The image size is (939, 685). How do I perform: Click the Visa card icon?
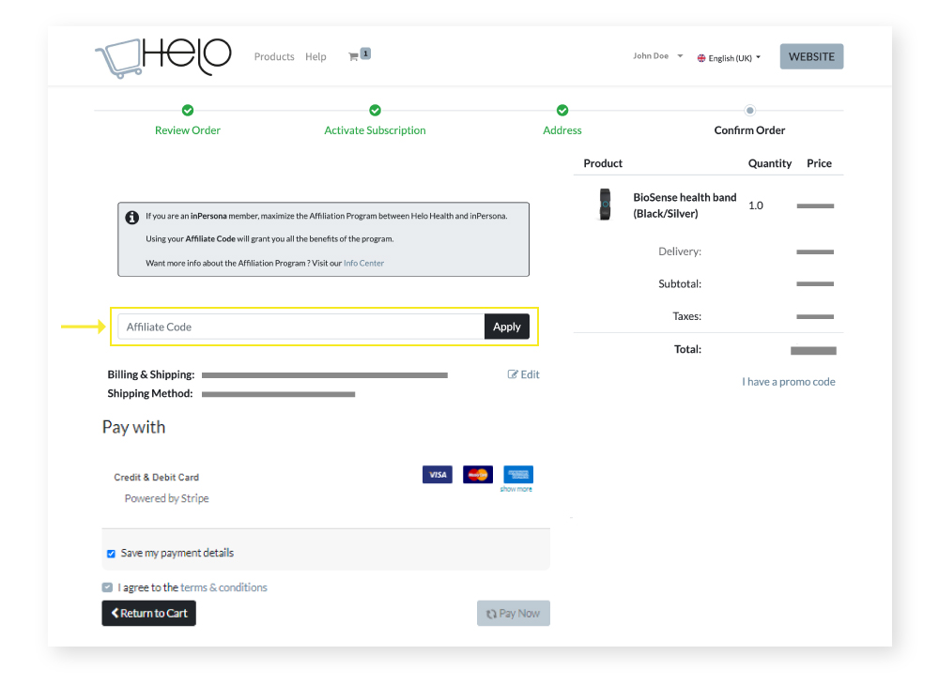tap(437, 475)
